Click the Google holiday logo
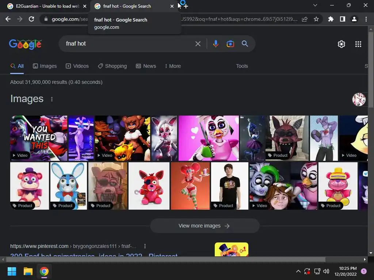Screen dimensions: 374x280 pyautogui.click(x=26, y=44)
